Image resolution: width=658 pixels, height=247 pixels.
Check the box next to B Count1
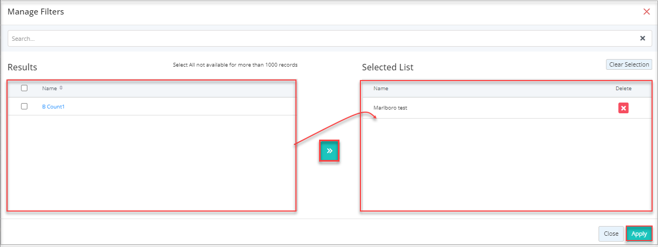pos(24,106)
